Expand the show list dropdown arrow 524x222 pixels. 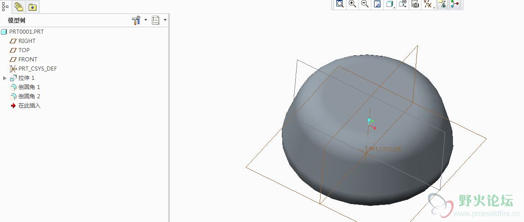[165, 20]
